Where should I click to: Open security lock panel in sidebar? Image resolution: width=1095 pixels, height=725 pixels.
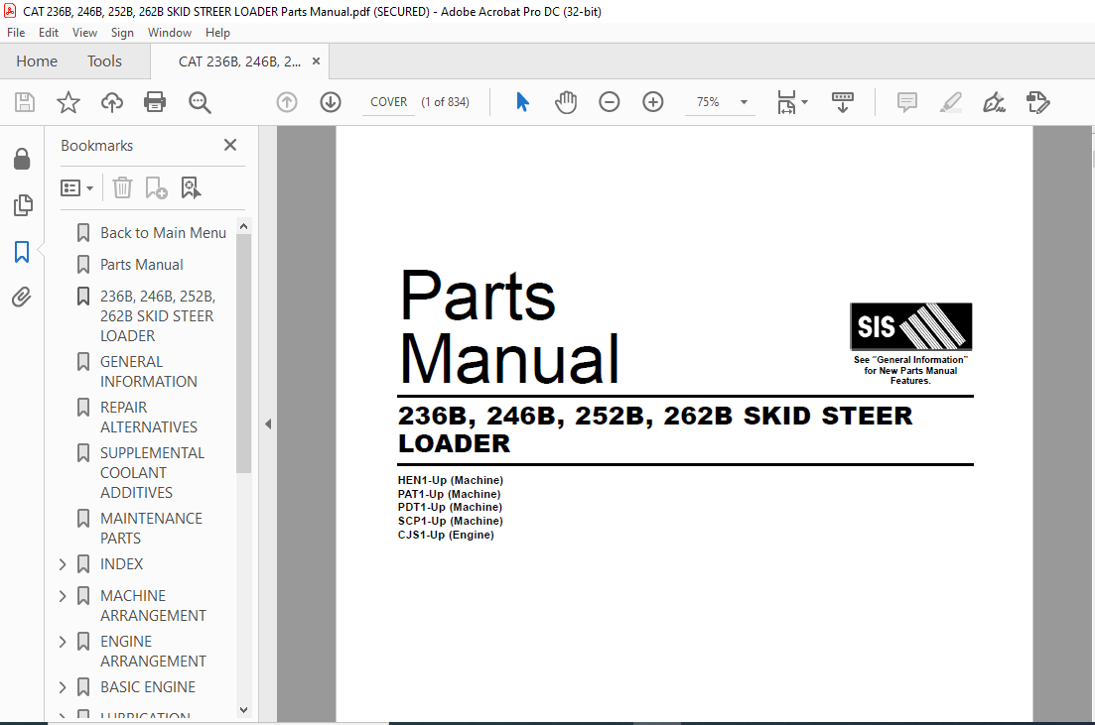22,159
